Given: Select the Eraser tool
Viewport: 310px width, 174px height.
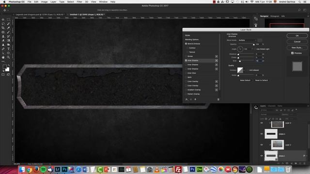Looking at the screenshot, I should (3, 41).
